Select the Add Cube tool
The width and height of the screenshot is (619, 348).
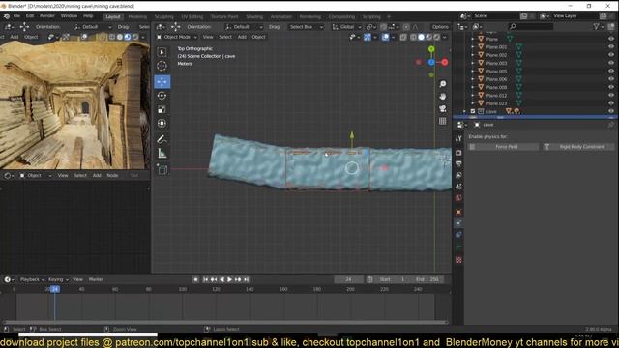point(162,170)
